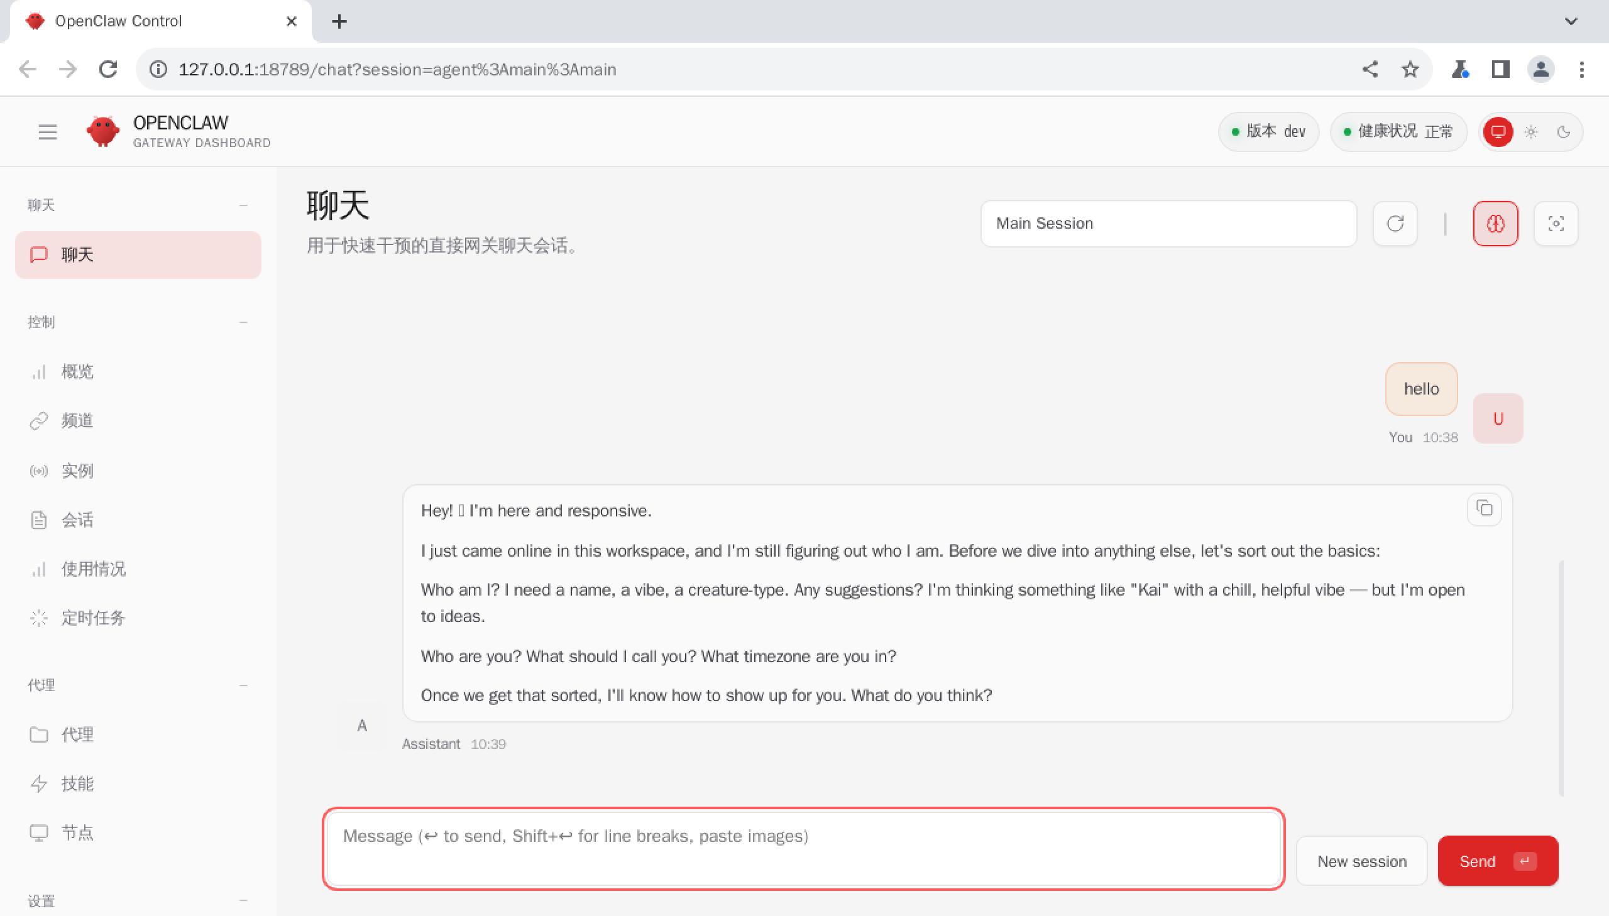Image resolution: width=1609 pixels, height=916 pixels.
Task: Open Chrome Labs flask icon
Action: (x=1460, y=69)
